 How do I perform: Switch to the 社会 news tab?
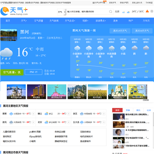coord(149,110)
